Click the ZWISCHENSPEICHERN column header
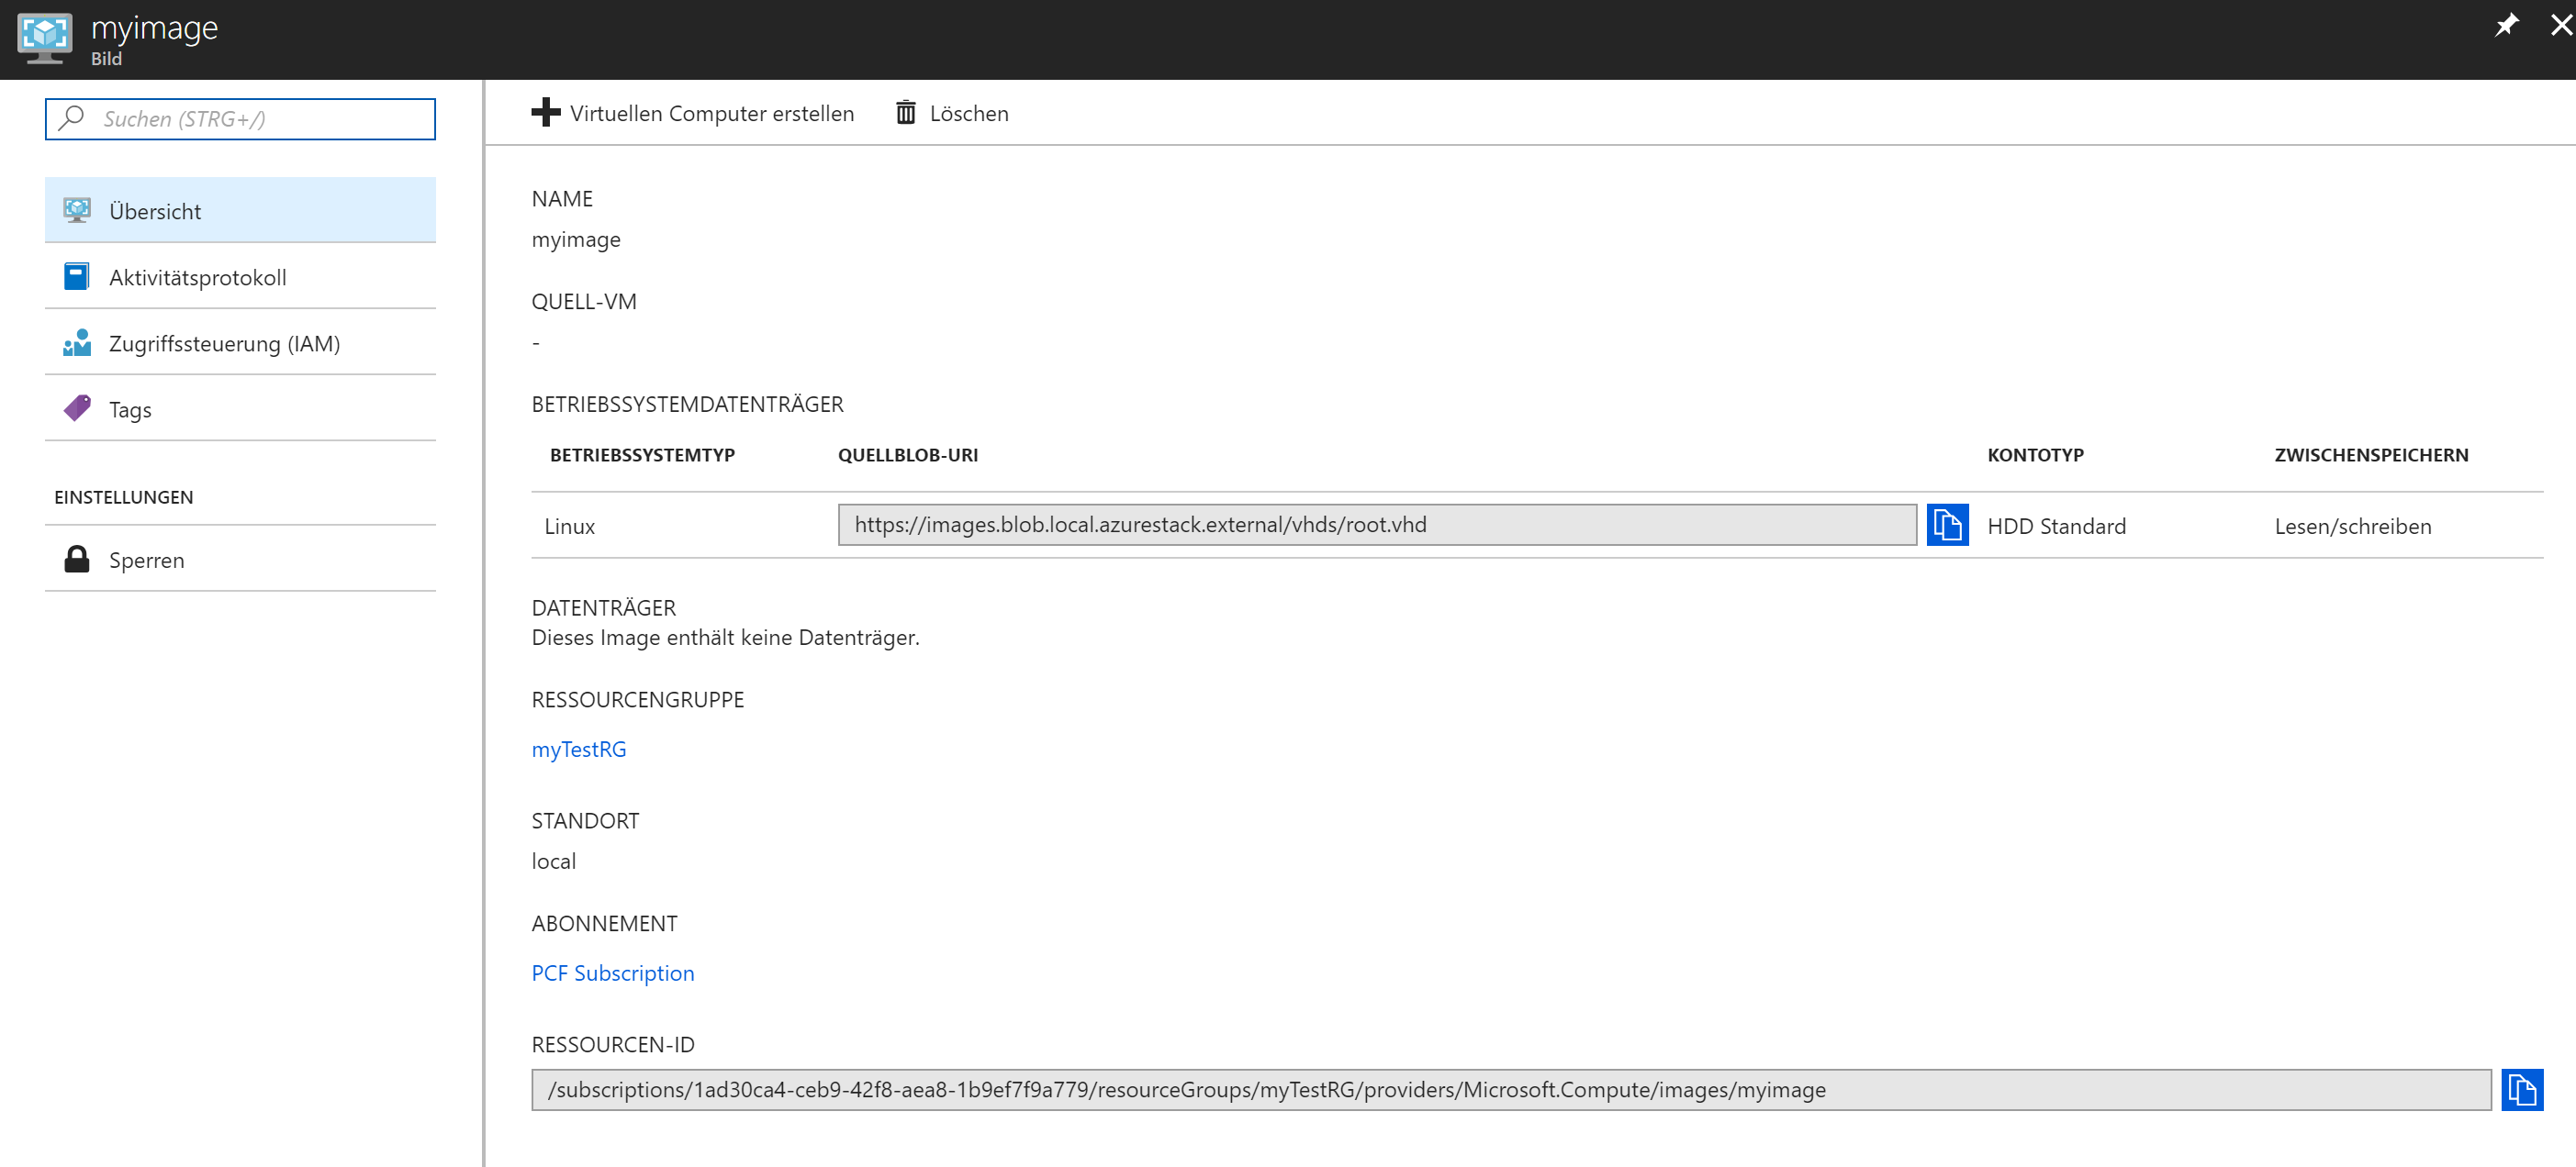This screenshot has width=2576, height=1167. 2371,455
